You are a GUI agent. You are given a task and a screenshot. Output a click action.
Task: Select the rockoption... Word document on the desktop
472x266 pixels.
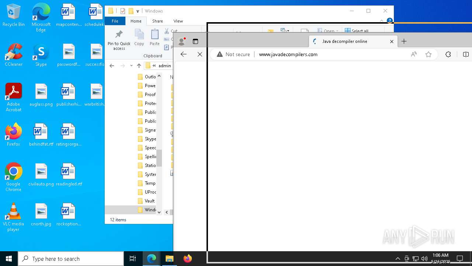pyautogui.click(x=69, y=215)
